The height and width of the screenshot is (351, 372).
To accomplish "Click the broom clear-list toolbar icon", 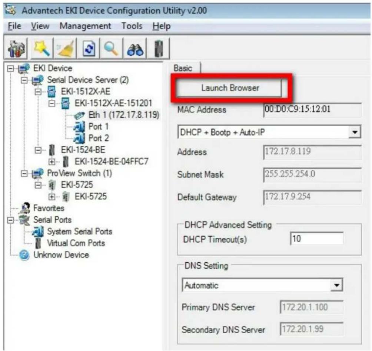I will coord(65,49).
